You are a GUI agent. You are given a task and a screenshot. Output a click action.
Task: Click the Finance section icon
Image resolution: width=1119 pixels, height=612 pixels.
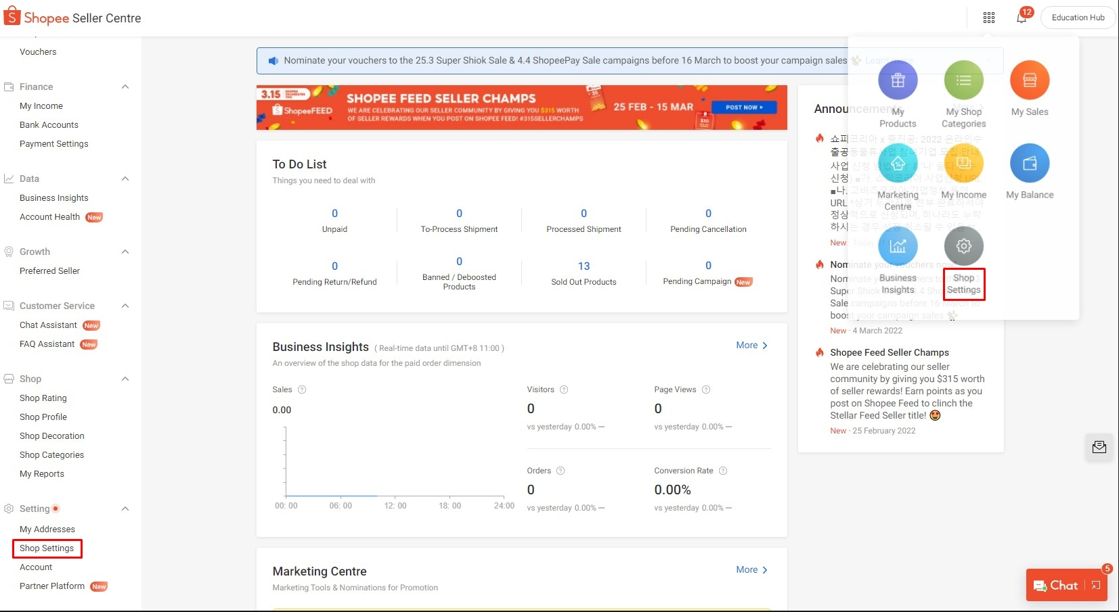(x=9, y=87)
